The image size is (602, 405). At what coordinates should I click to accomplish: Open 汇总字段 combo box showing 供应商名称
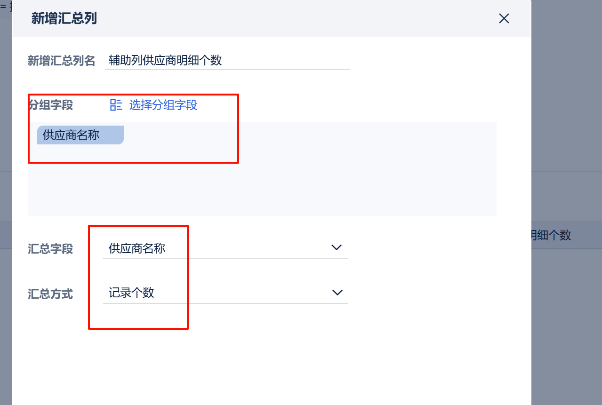[225, 248]
